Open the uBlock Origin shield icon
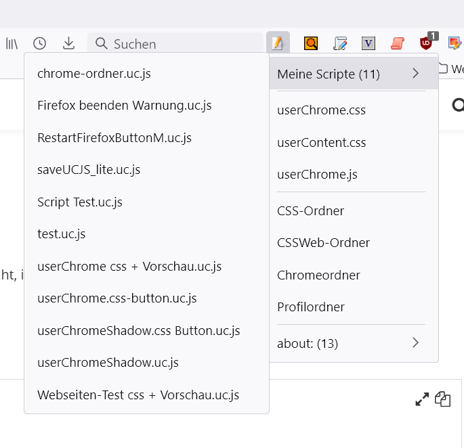464x448 pixels. 427,43
